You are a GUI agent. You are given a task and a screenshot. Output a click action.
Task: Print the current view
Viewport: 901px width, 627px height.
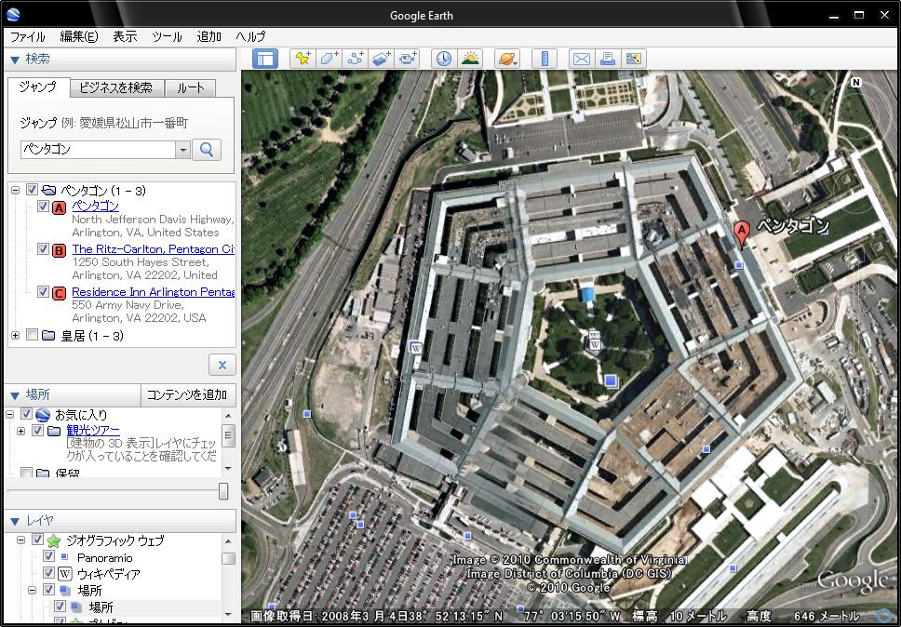608,59
